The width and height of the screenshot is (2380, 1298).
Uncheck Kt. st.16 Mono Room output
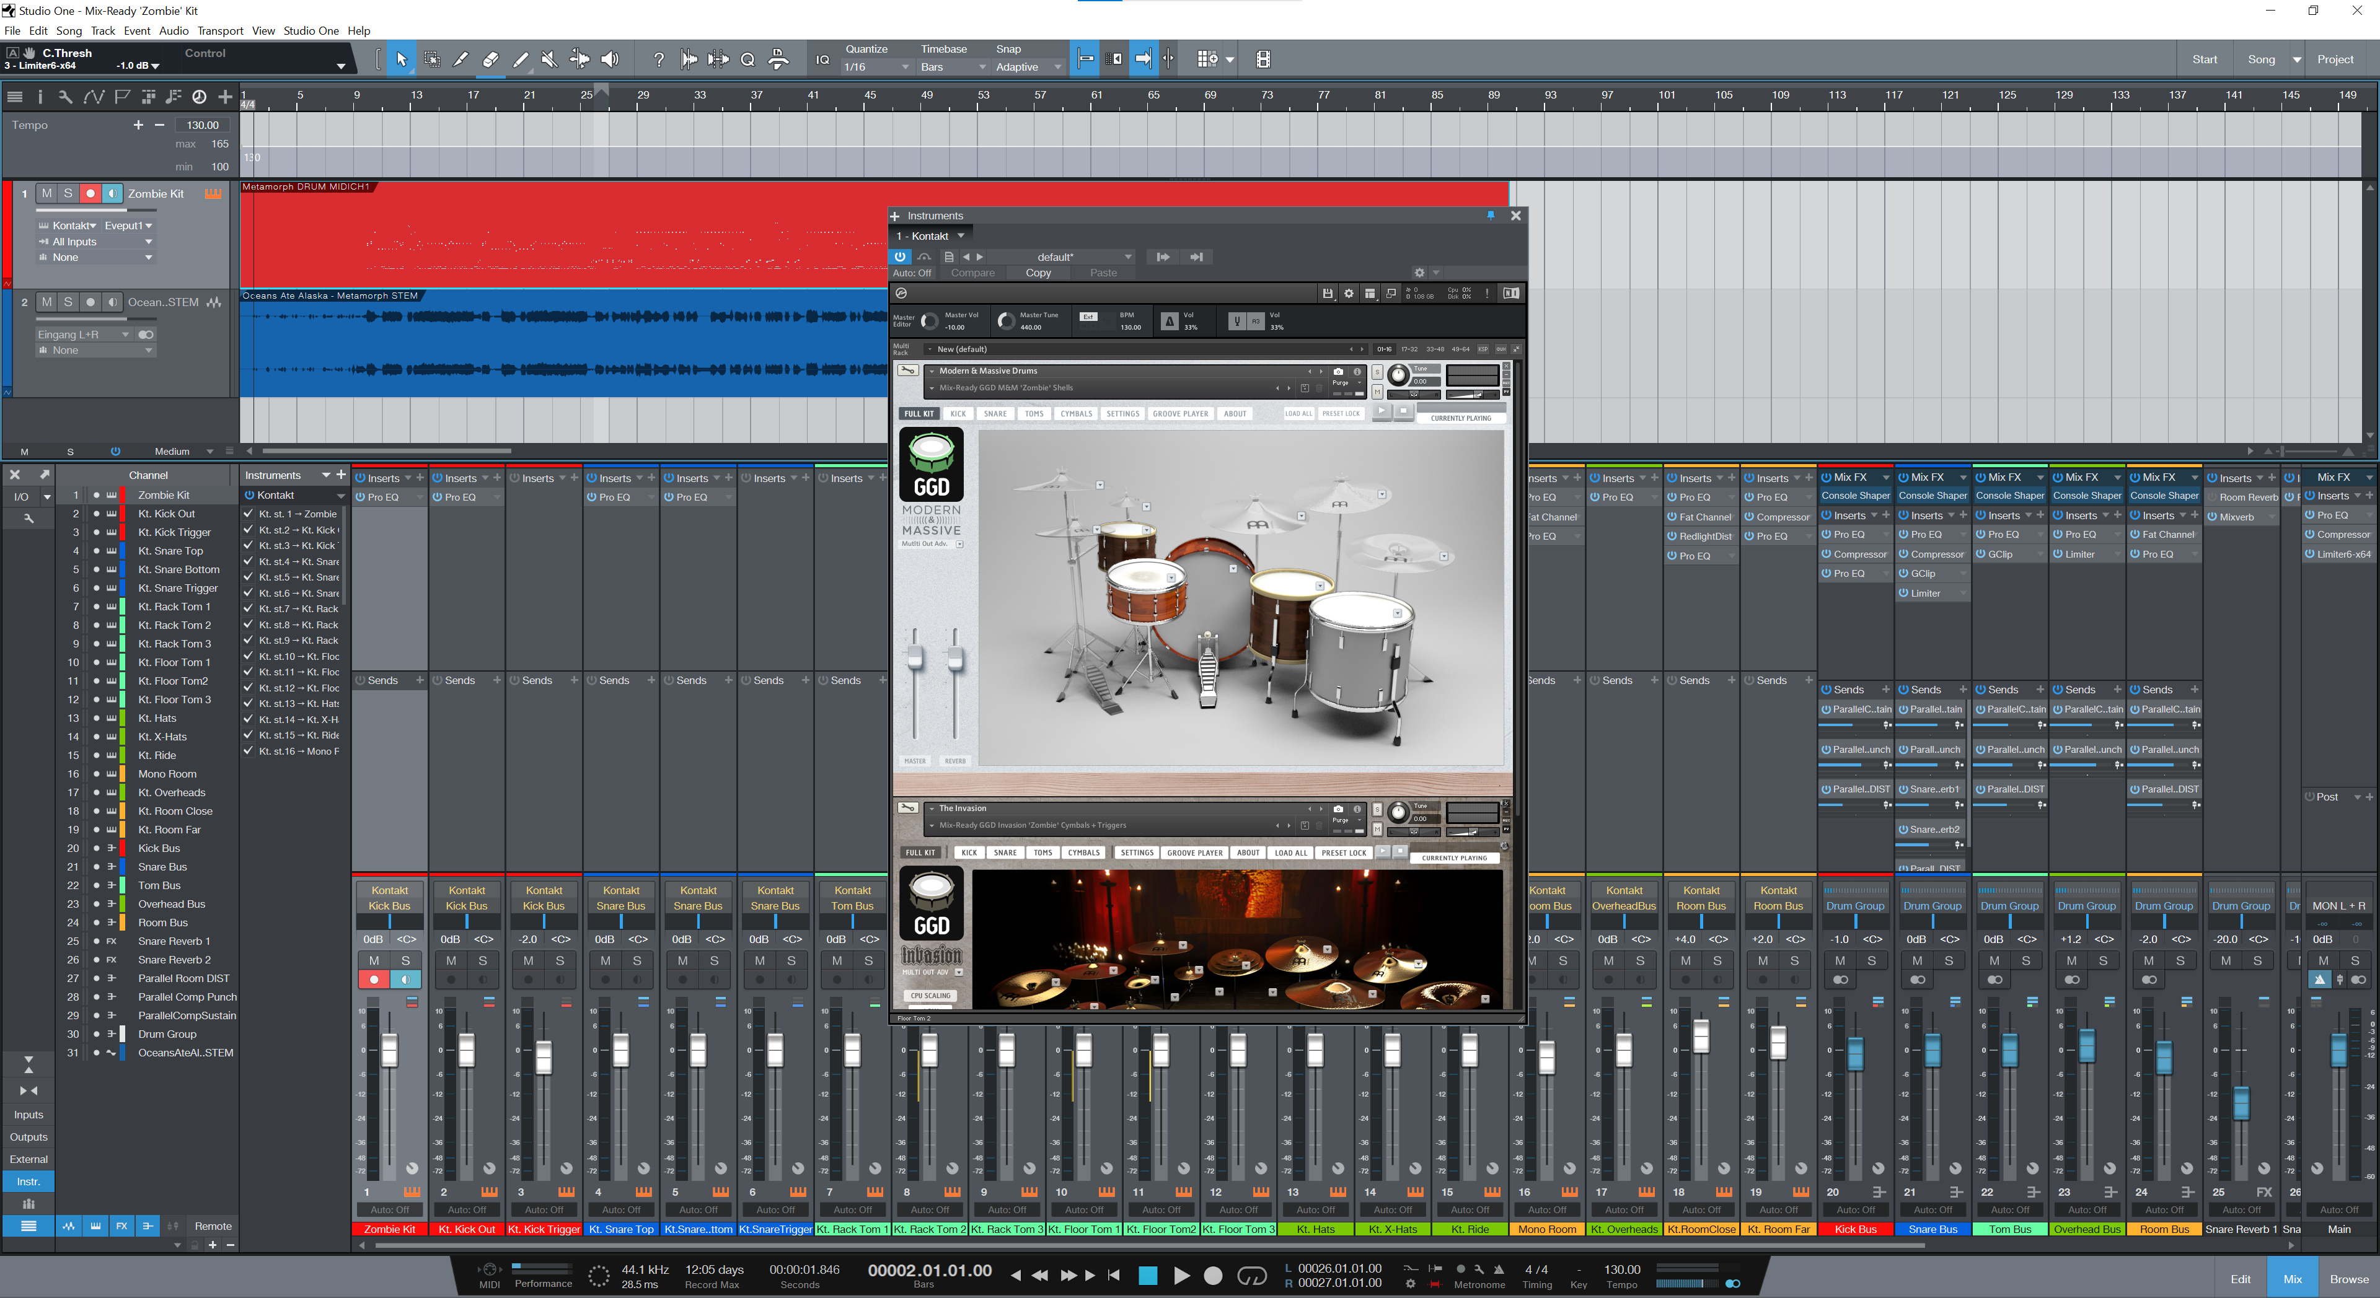pyautogui.click(x=249, y=751)
